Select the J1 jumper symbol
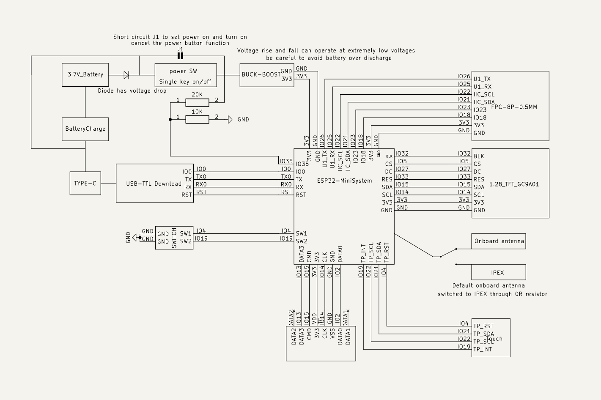This screenshot has height=400, width=601. tap(180, 56)
